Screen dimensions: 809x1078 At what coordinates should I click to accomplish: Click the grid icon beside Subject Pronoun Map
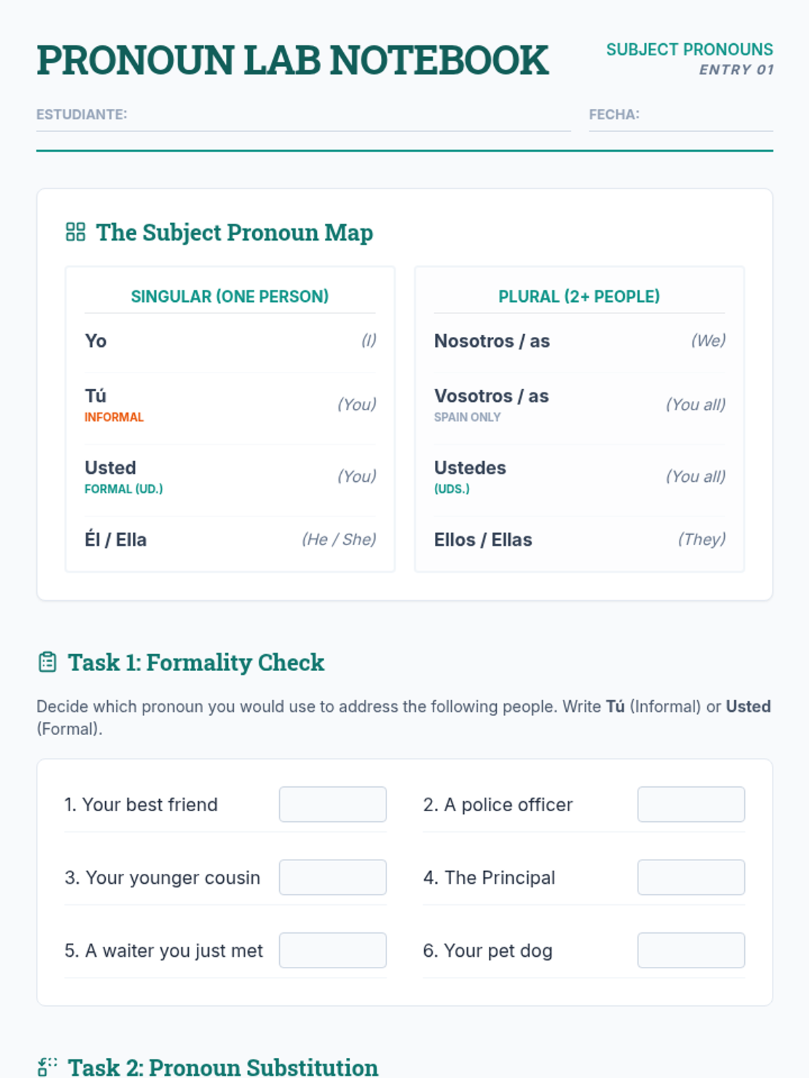pos(76,232)
